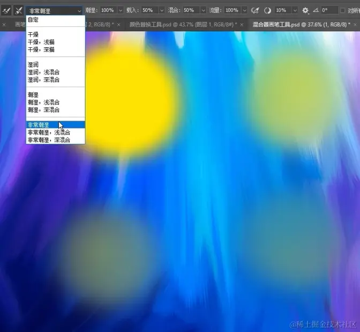
Task: Open smoothing options gear icon
Action: click(305, 10)
